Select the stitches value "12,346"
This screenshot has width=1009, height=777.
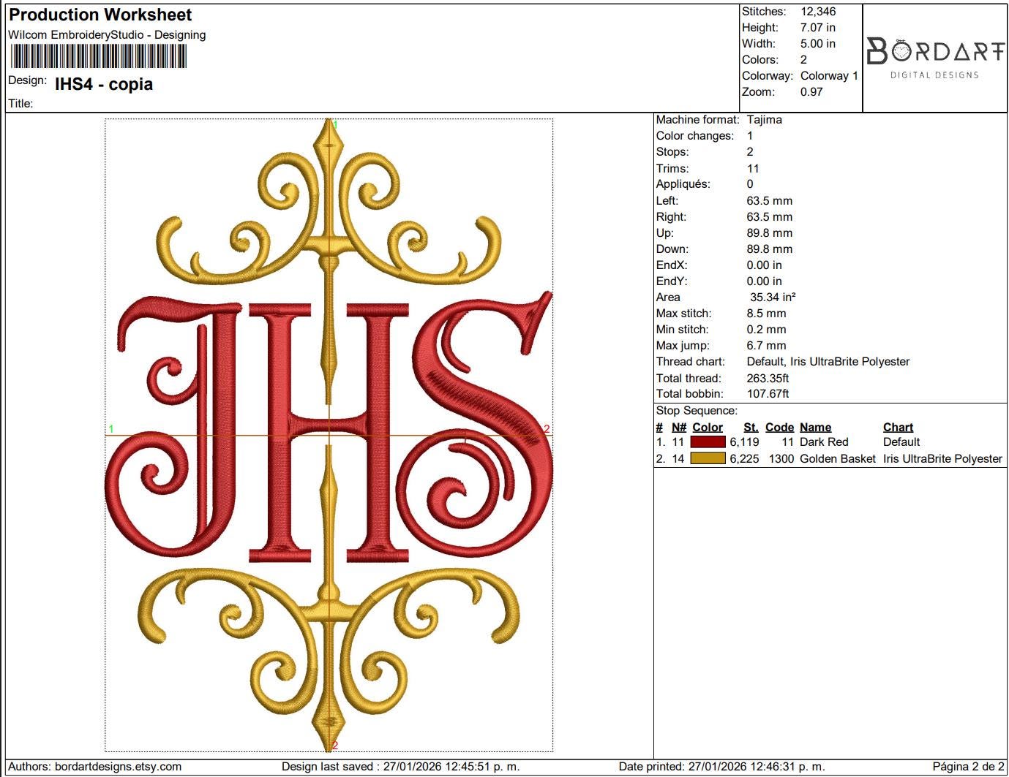coord(818,11)
